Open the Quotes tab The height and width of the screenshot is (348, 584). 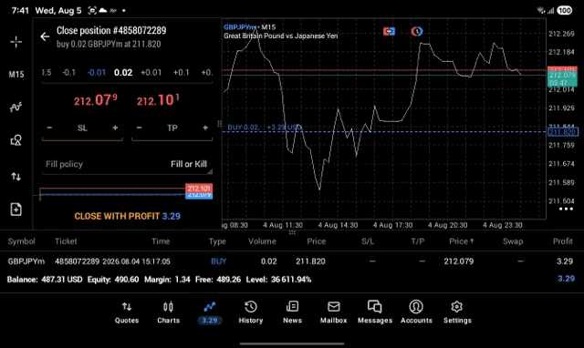tap(127, 312)
